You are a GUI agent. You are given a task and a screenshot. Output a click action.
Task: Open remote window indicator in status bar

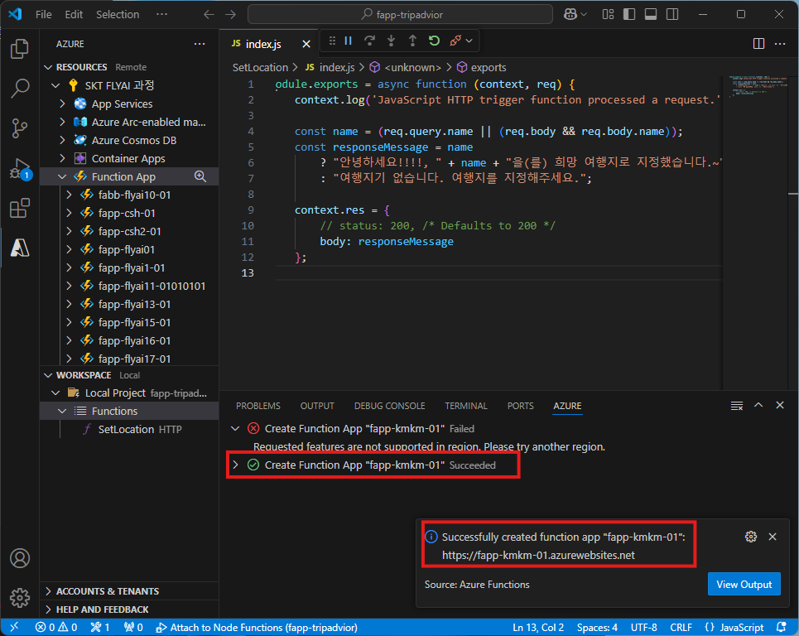(x=14, y=628)
